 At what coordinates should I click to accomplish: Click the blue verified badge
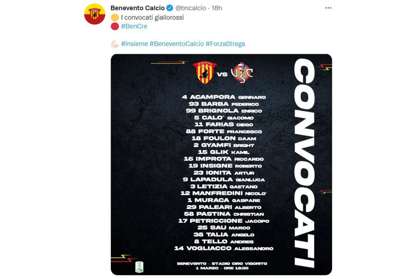click(x=169, y=8)
